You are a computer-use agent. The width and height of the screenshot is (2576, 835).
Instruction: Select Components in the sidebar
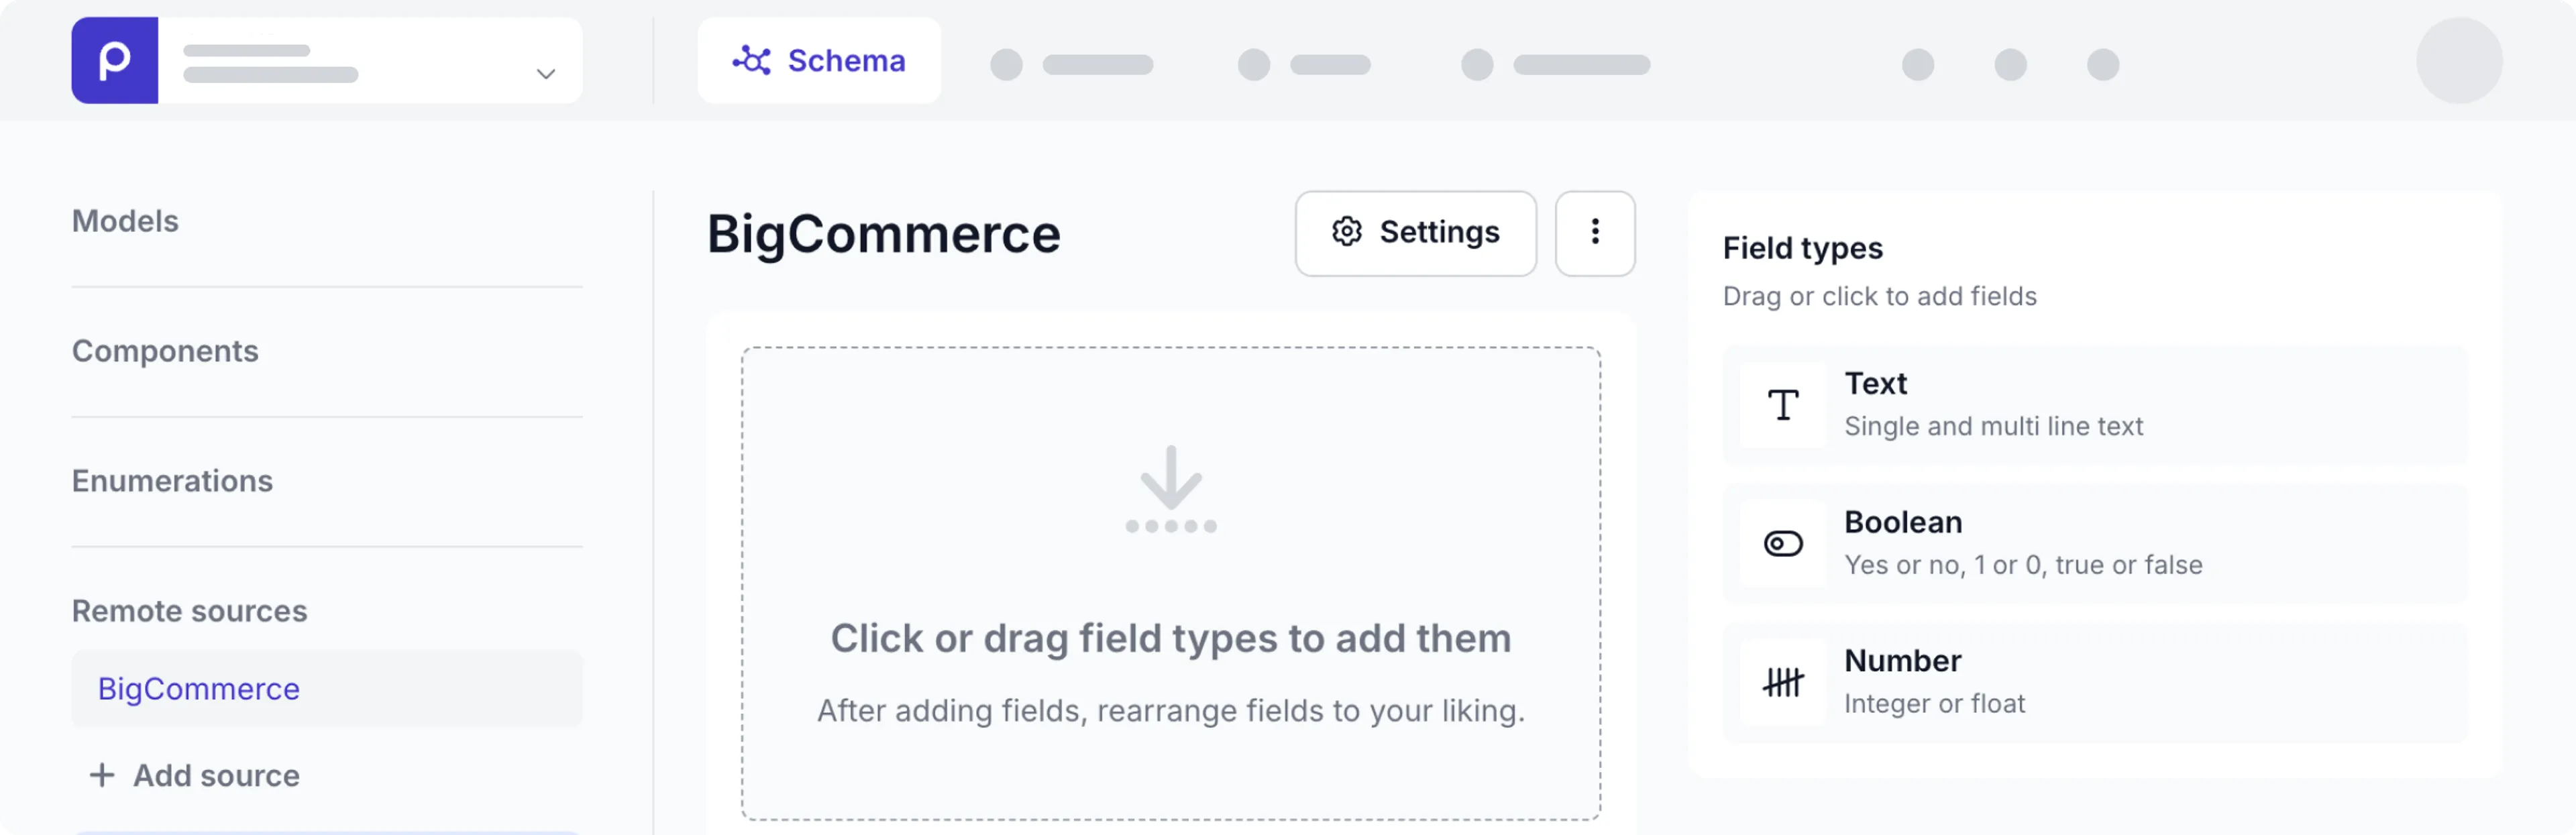pyautogui.click(x=165, y=351)
